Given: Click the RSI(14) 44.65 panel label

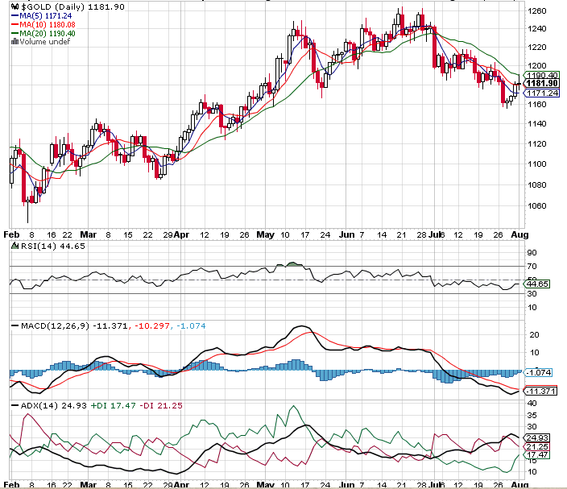Looking at the screenshot, I should [53, 247].
